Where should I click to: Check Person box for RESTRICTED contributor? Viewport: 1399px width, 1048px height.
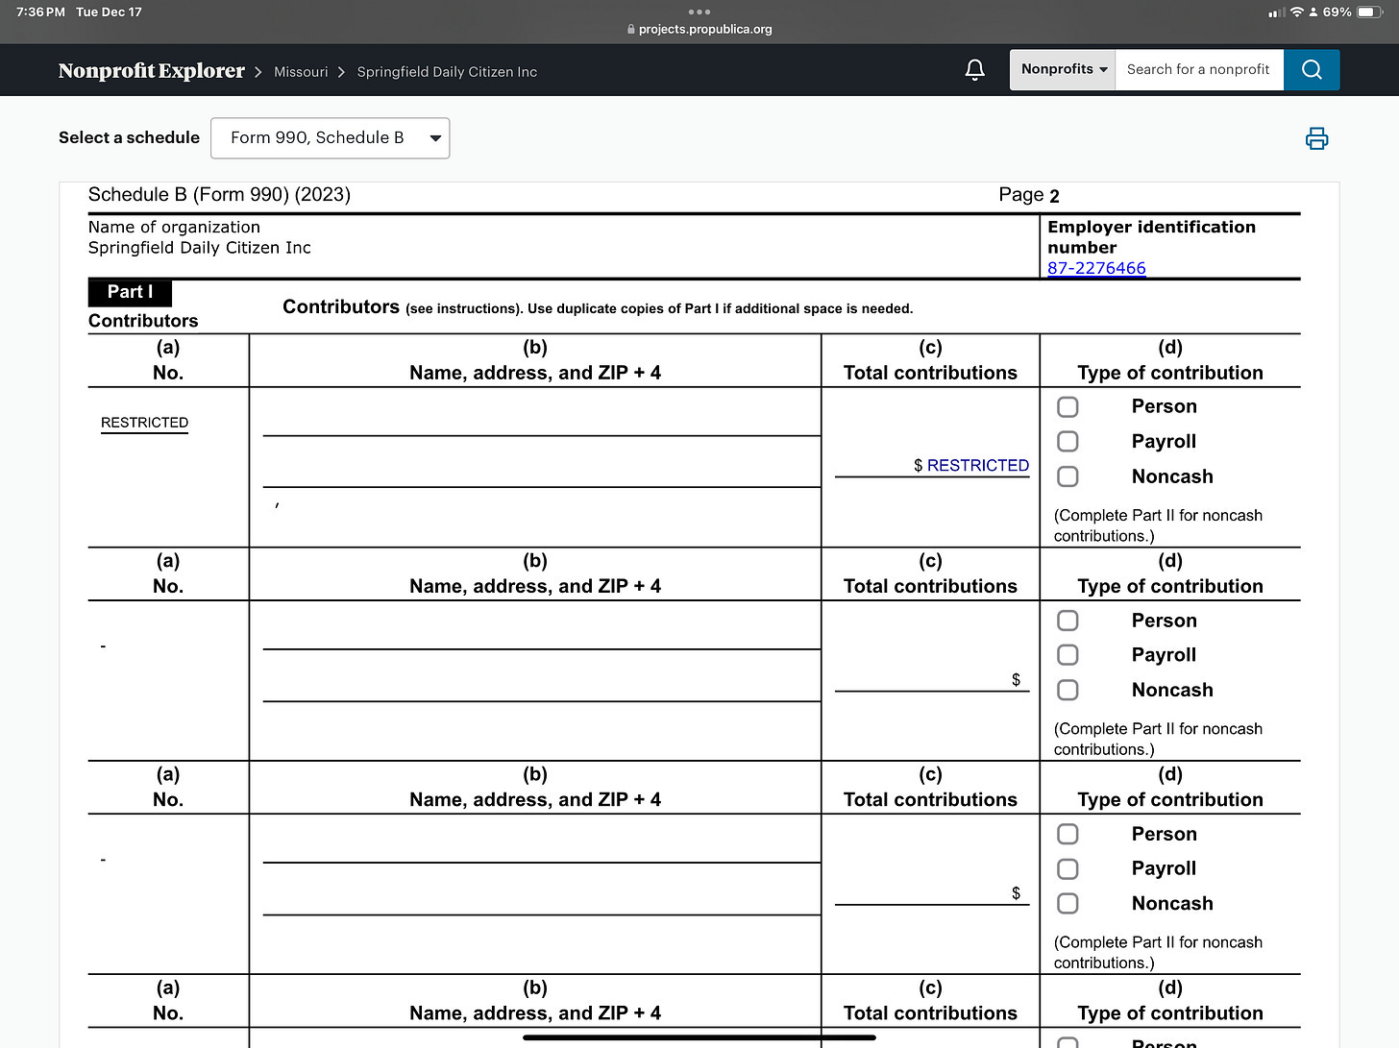(x=1068, y=406)
